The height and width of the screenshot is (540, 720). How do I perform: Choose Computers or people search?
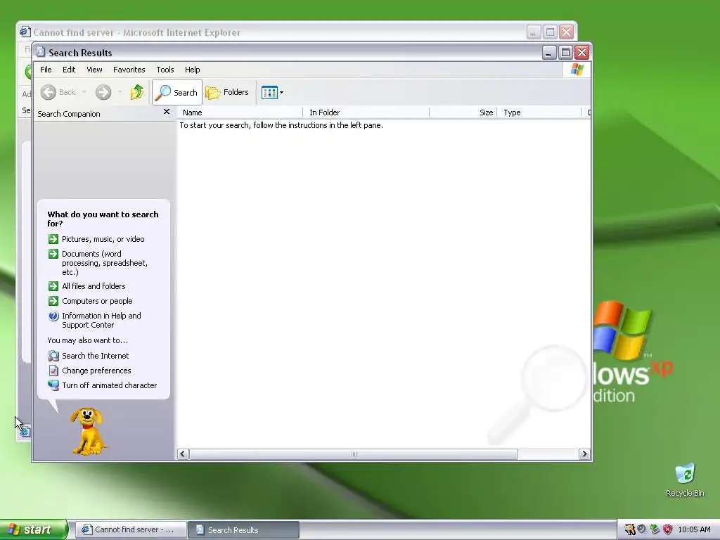[x=97, y=301]
